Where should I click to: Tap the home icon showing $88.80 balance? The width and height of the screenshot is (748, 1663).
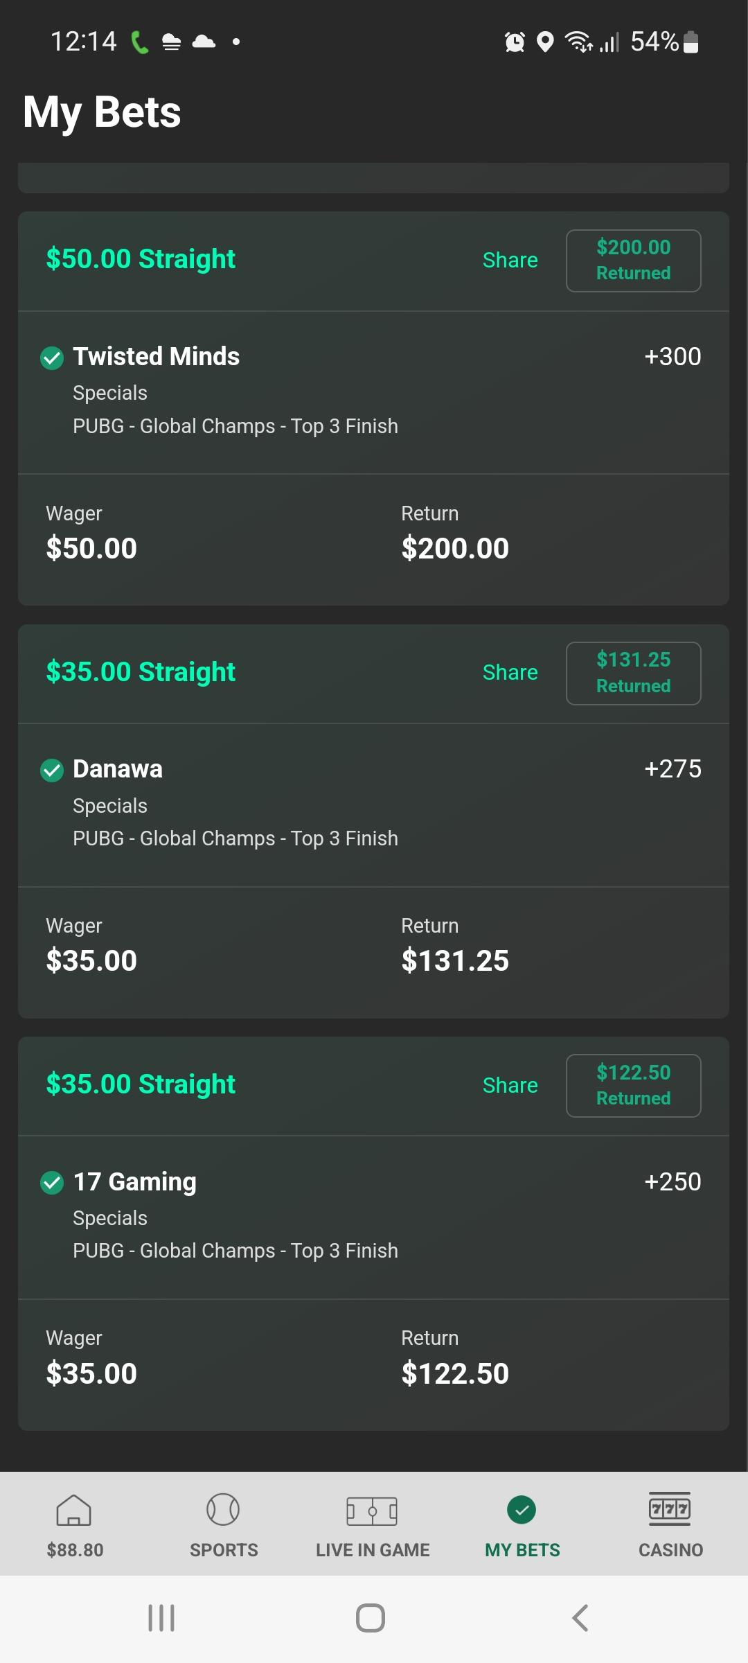pos(74,1511)
